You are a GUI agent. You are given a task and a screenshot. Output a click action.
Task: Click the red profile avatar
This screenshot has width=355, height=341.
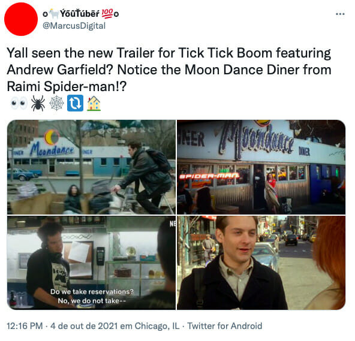click(21, 19)
